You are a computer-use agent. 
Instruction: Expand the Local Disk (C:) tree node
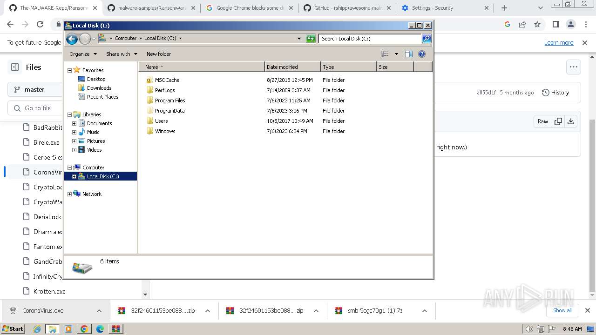pos(74,176)
